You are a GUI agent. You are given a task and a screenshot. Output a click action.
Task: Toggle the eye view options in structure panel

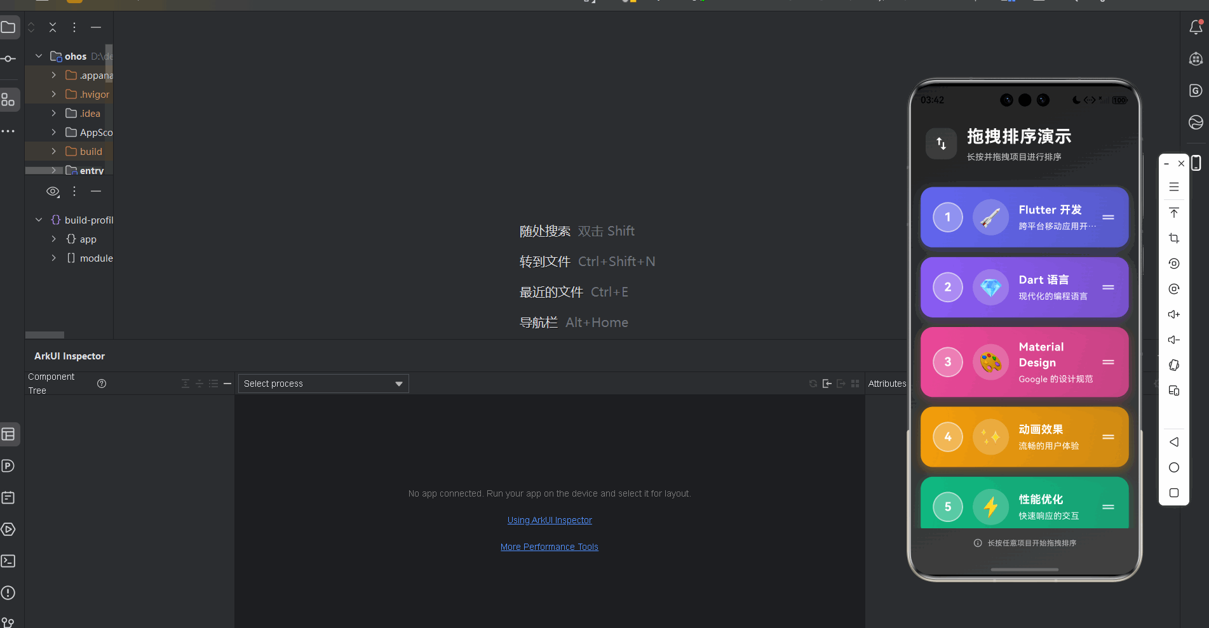[x=53, y=191]
